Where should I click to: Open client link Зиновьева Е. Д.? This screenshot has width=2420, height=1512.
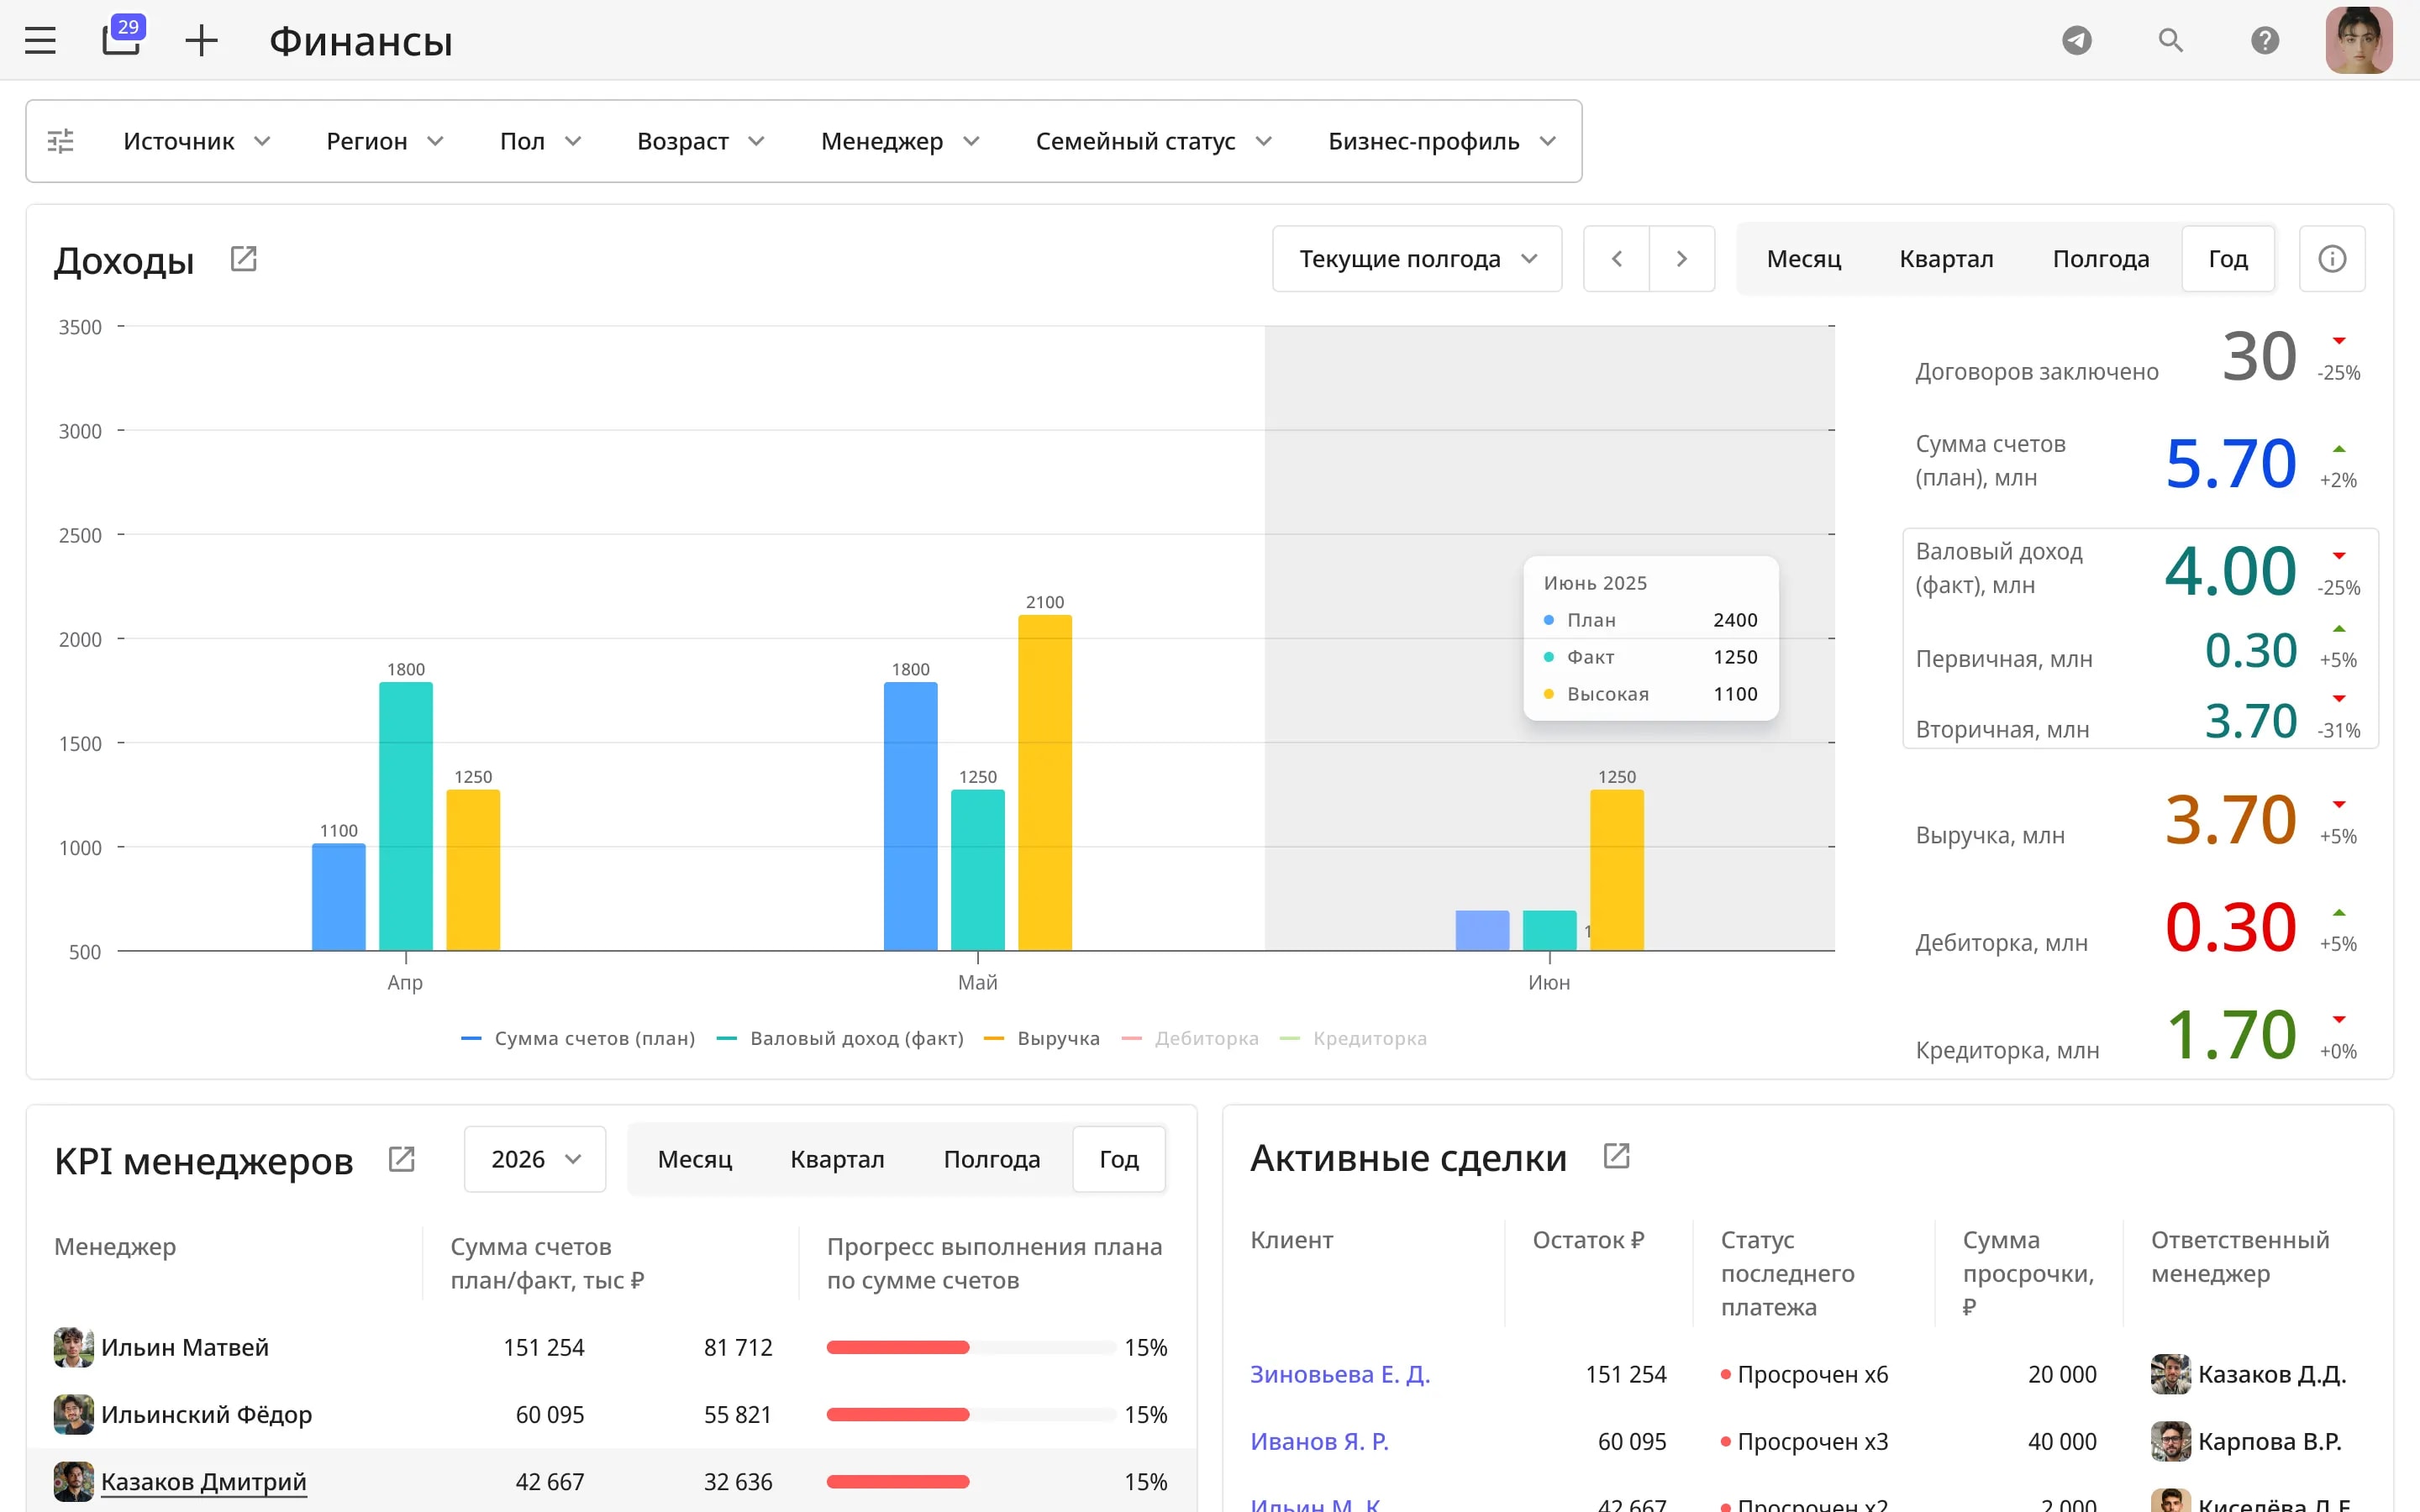tap(1340, 1374)
